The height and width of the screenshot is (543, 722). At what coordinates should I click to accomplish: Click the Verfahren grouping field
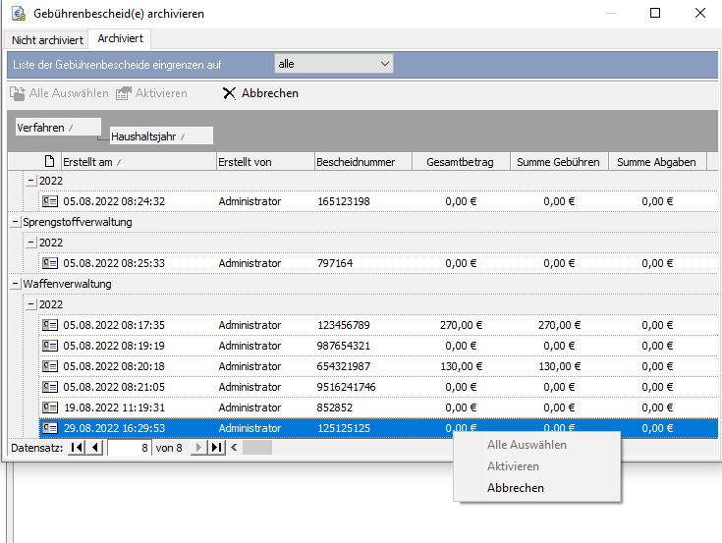(x=58, y=128)
